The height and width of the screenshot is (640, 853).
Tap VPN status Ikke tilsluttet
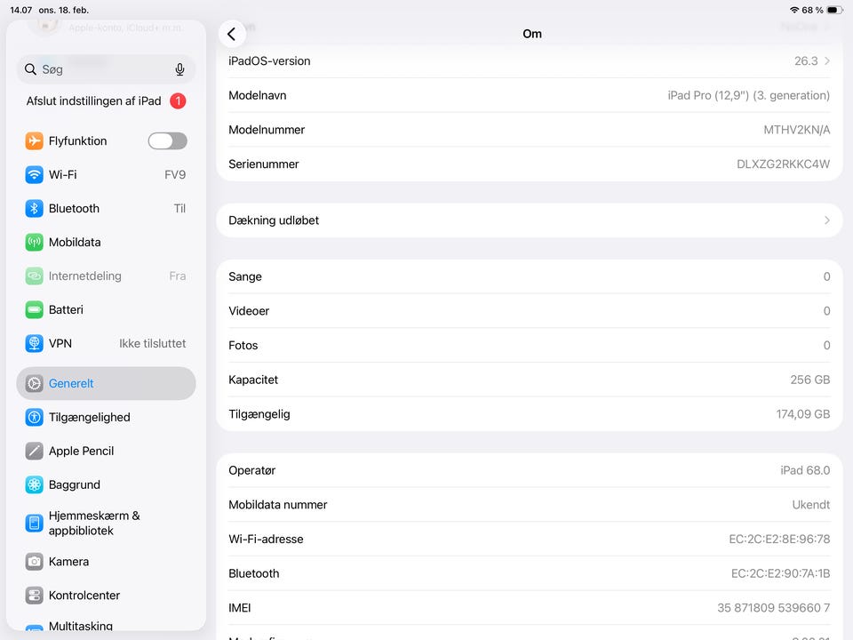[152, 343]
